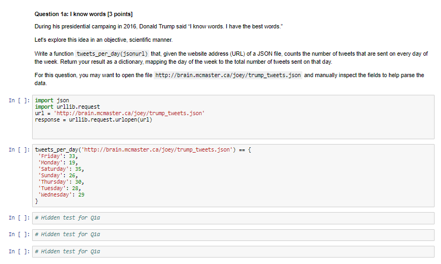Click the 'Thursday': 30 dictionary entry
Image resolution: width=441 pixels, height=264 pixels.
pos(61,182)
